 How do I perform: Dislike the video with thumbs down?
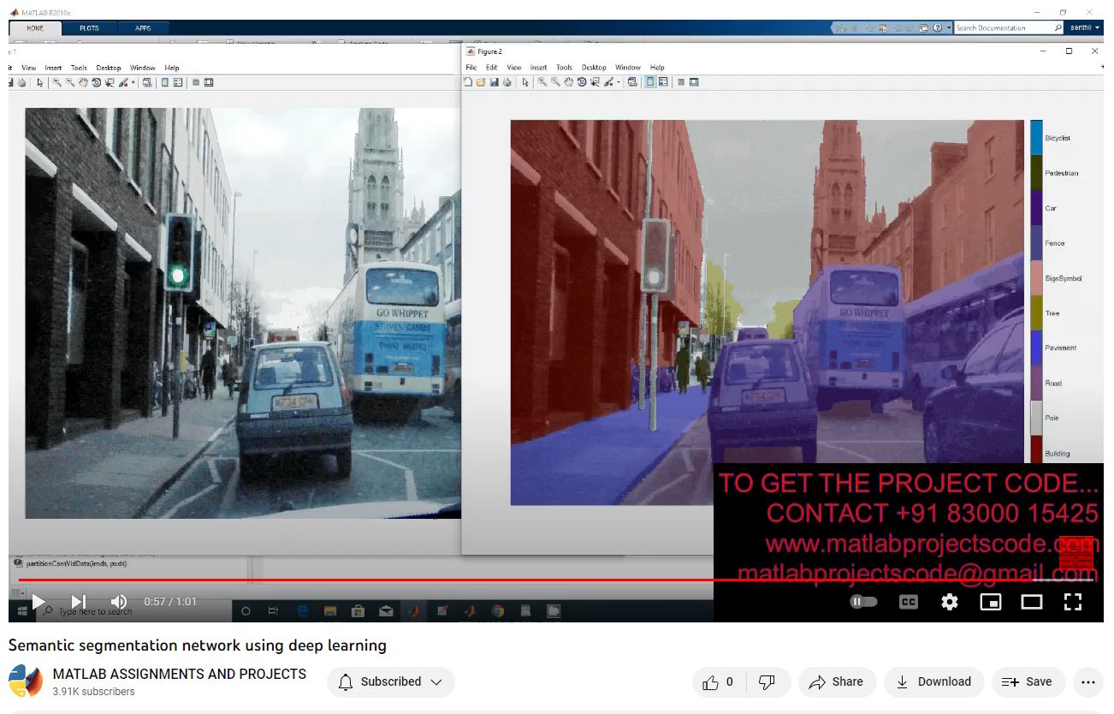point(767,682)
